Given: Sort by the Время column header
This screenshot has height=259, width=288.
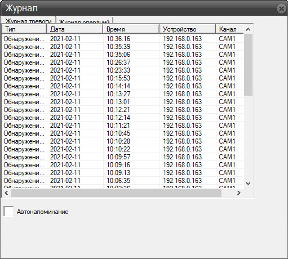Looking at the screenshot, I should [131, 29].
